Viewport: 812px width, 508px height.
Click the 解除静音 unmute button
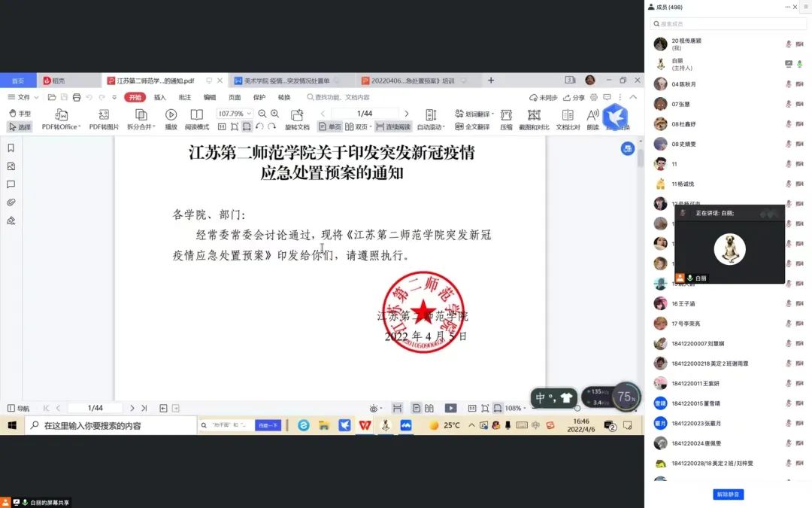pyautogui.click(x=728, y=494)
